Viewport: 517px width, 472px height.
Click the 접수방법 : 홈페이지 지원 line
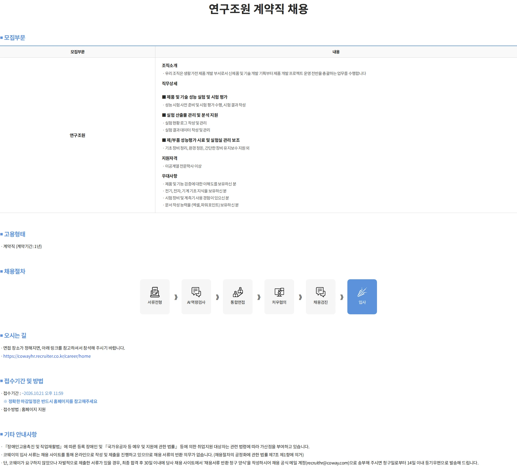tap(24, 409)
